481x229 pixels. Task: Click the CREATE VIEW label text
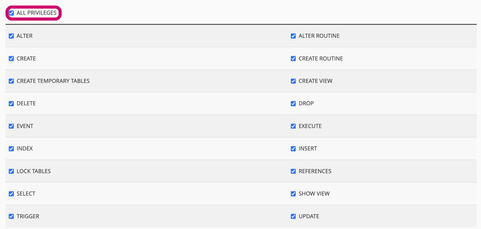(x=316, y=81)
